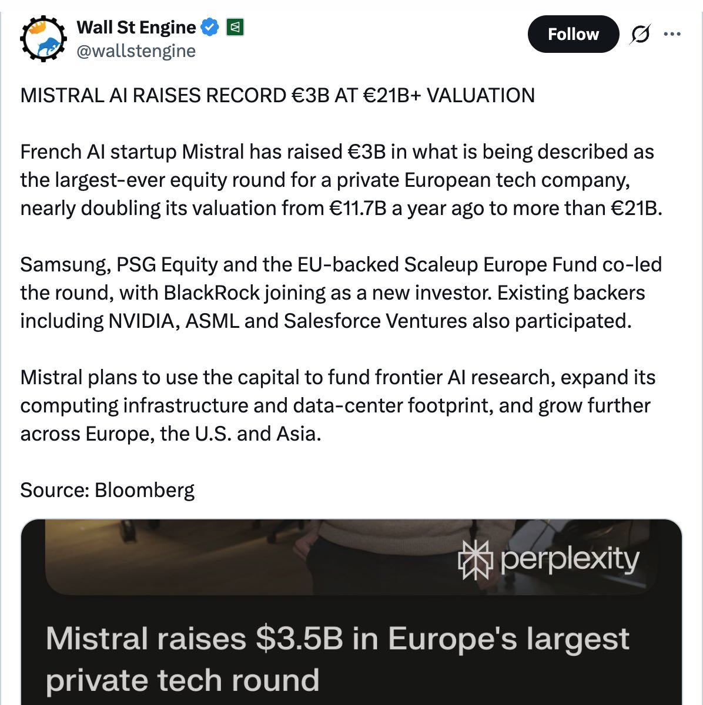Click the word NVIDIA in the tweet
703x705 pixels.
coord(143,321)
